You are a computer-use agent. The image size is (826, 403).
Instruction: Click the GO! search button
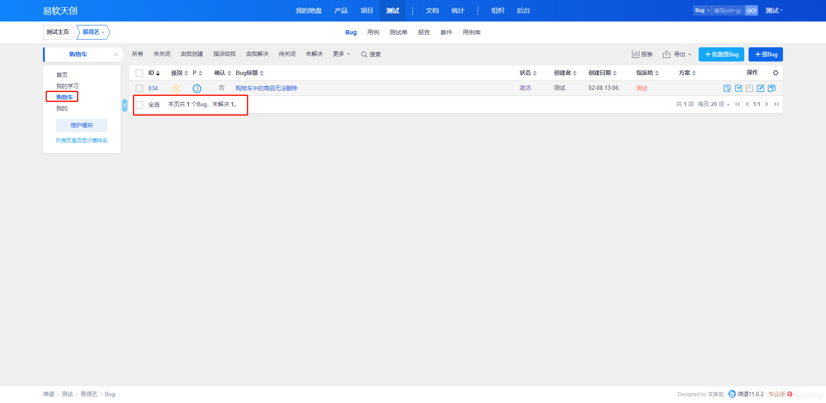click(752, 10)
